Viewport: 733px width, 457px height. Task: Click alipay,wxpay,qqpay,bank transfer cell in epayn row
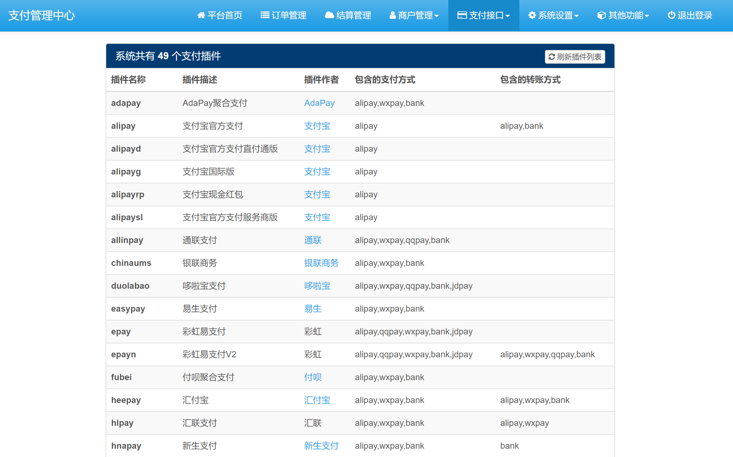tap(547, 354)
